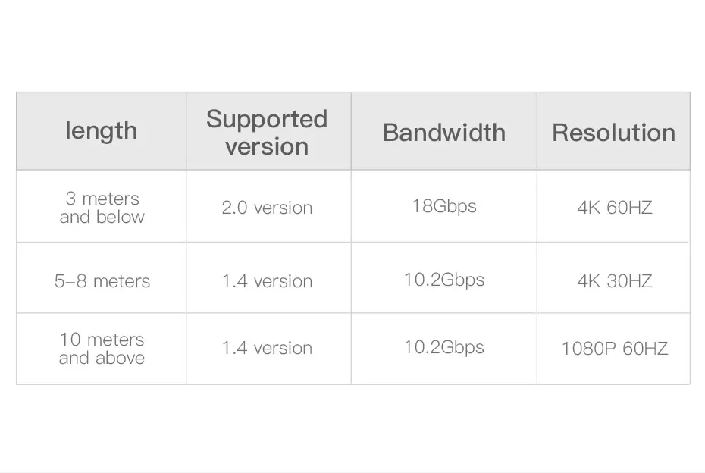The width and height of the screenshot is (705, 473).
Task: Select "1.4 version" in the 10 meters row
Action: [267, 348]
